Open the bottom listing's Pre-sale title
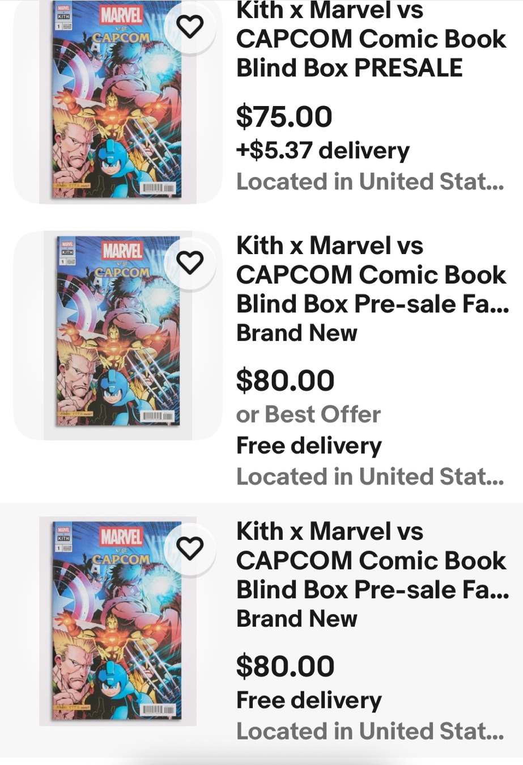 coord(372,561)
